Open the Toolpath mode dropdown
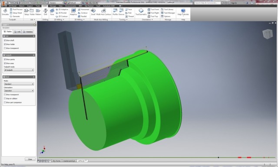 [x=19, y=70]
